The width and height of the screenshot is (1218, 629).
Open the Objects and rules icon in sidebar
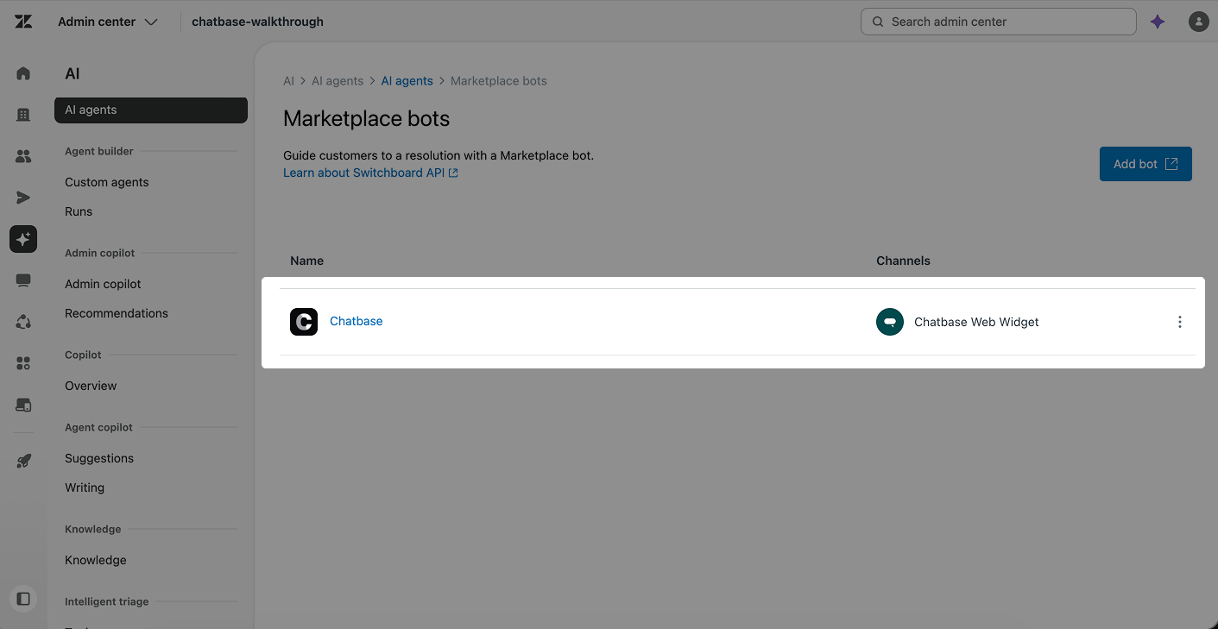[23, 322]
